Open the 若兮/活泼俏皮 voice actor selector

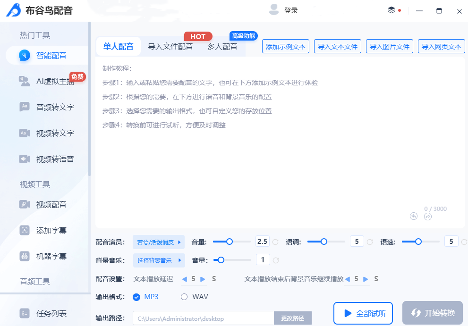coord(159,242)
